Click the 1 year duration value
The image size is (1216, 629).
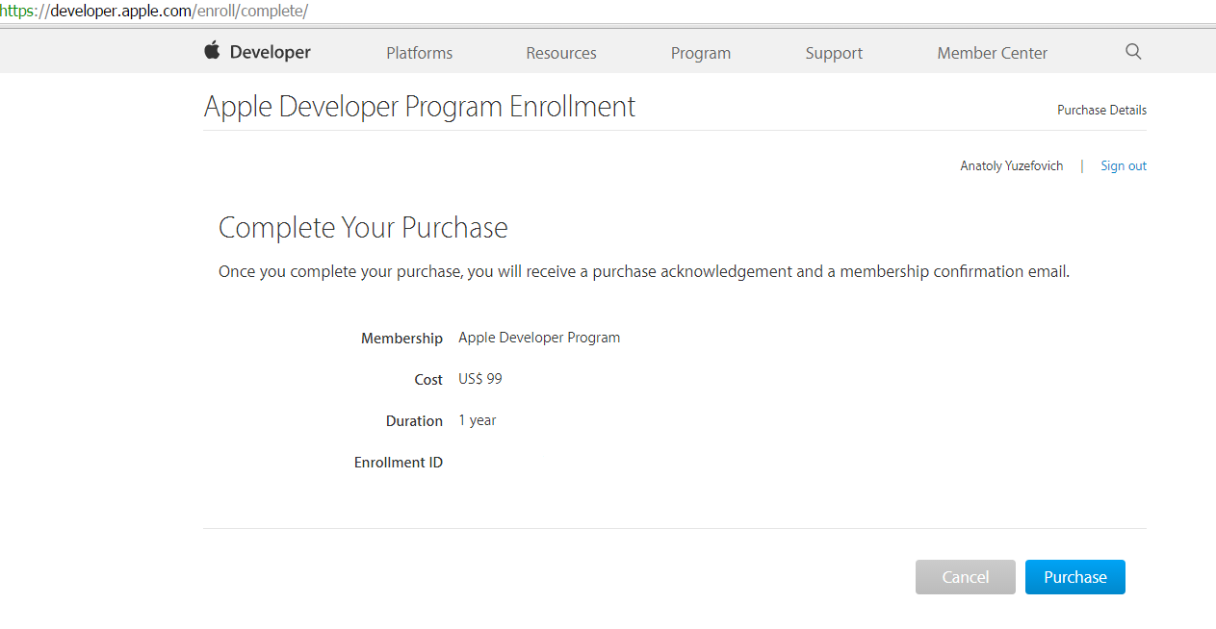(478, 420)
